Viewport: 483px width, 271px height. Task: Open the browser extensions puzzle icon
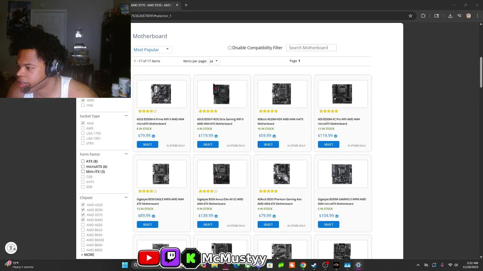tap(423, 16)
